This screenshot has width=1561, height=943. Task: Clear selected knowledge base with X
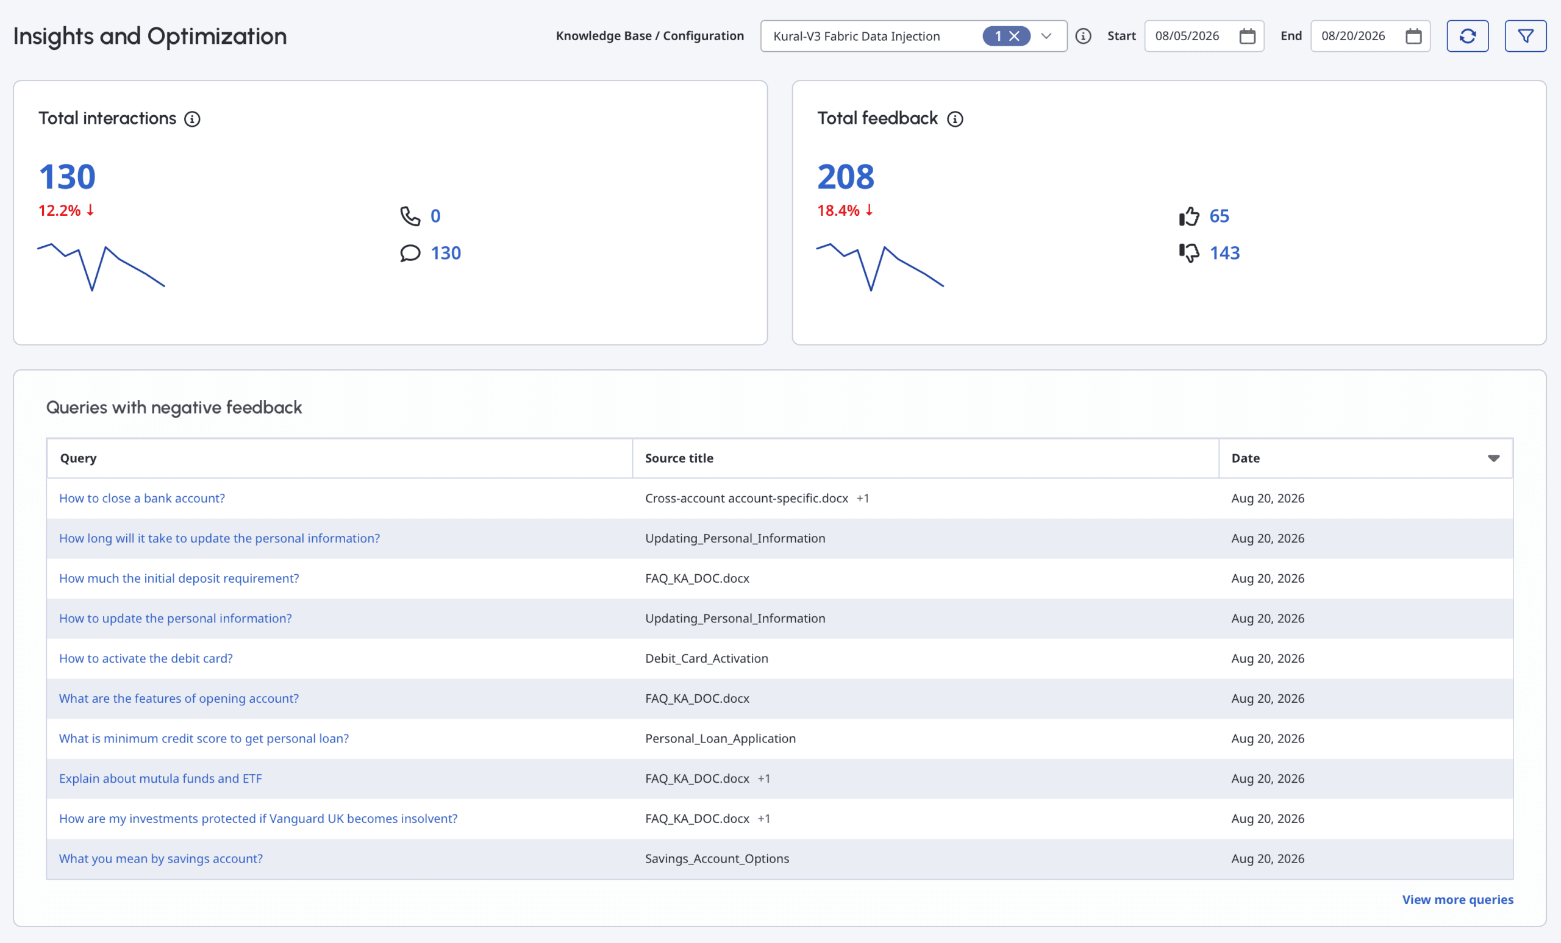(x=1014, y=36)
